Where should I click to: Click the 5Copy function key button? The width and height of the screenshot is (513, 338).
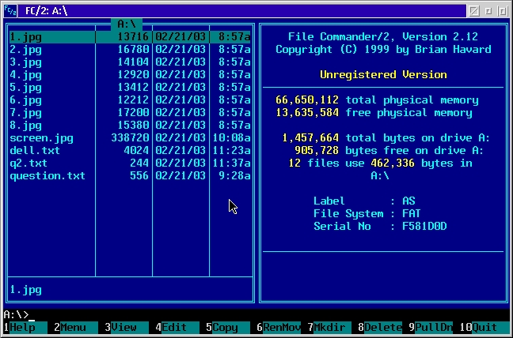tap(228, 327)
